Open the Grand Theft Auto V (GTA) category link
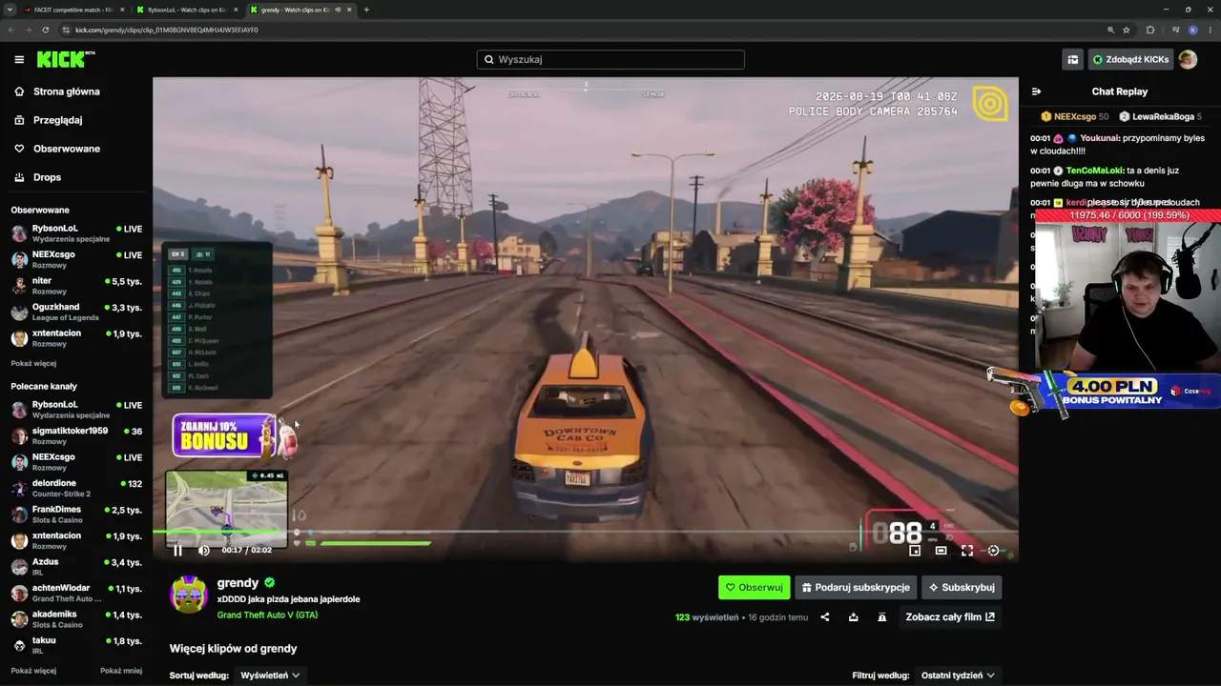This screenshot has height=686, width=1221. pyautogui.click(x=267, y=615)
